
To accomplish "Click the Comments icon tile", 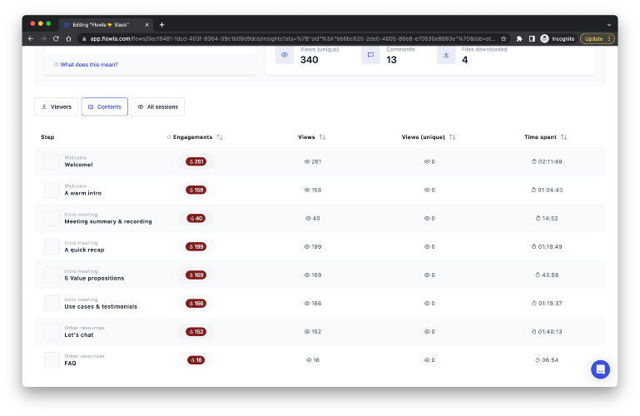I will tap(370, 55).
